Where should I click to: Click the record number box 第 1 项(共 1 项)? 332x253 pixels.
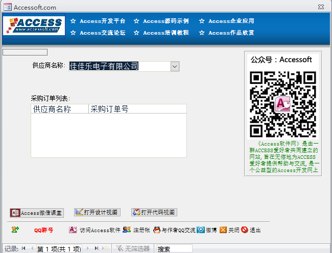pos(59,249)
